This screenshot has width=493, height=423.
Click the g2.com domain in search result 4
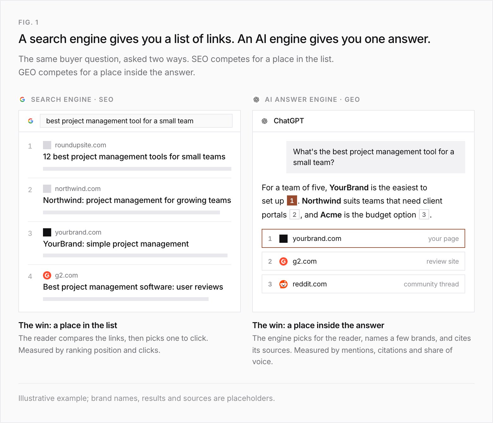(66, 275)
